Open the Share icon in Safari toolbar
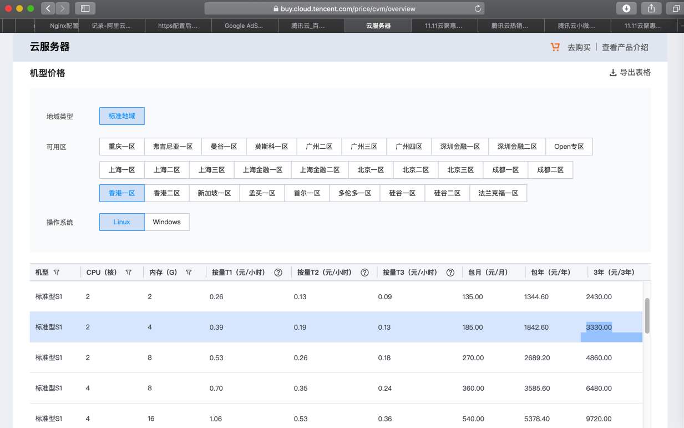The height and width of the screenshot is (428, 684). (651, 8)
